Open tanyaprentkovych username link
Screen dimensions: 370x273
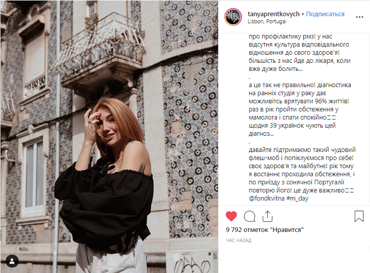273,14
